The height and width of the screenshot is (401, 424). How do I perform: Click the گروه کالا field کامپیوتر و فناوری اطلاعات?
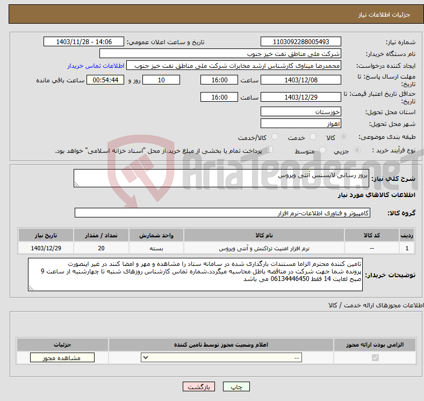[x=222, y=213]
